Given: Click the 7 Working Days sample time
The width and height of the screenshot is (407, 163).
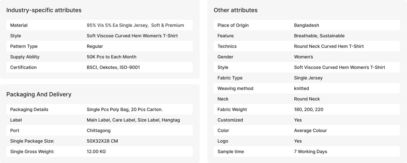Looking at the screenshot, I should pos(310,152).
